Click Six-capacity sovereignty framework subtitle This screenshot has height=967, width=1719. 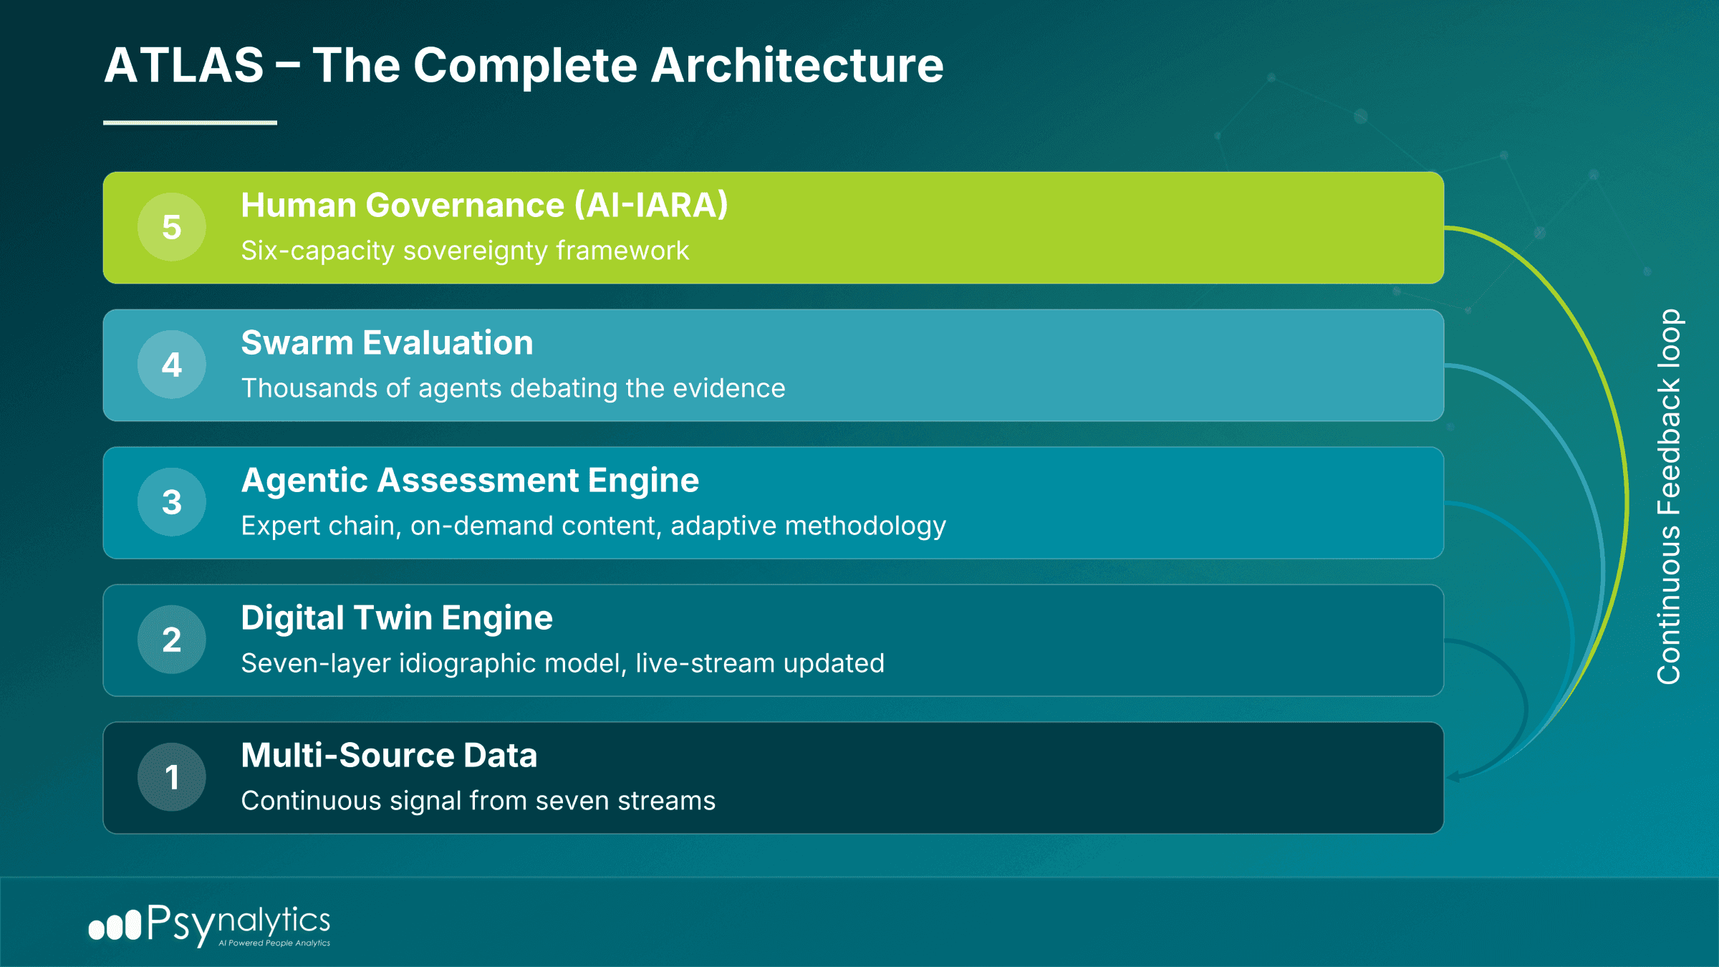point(464,251)
